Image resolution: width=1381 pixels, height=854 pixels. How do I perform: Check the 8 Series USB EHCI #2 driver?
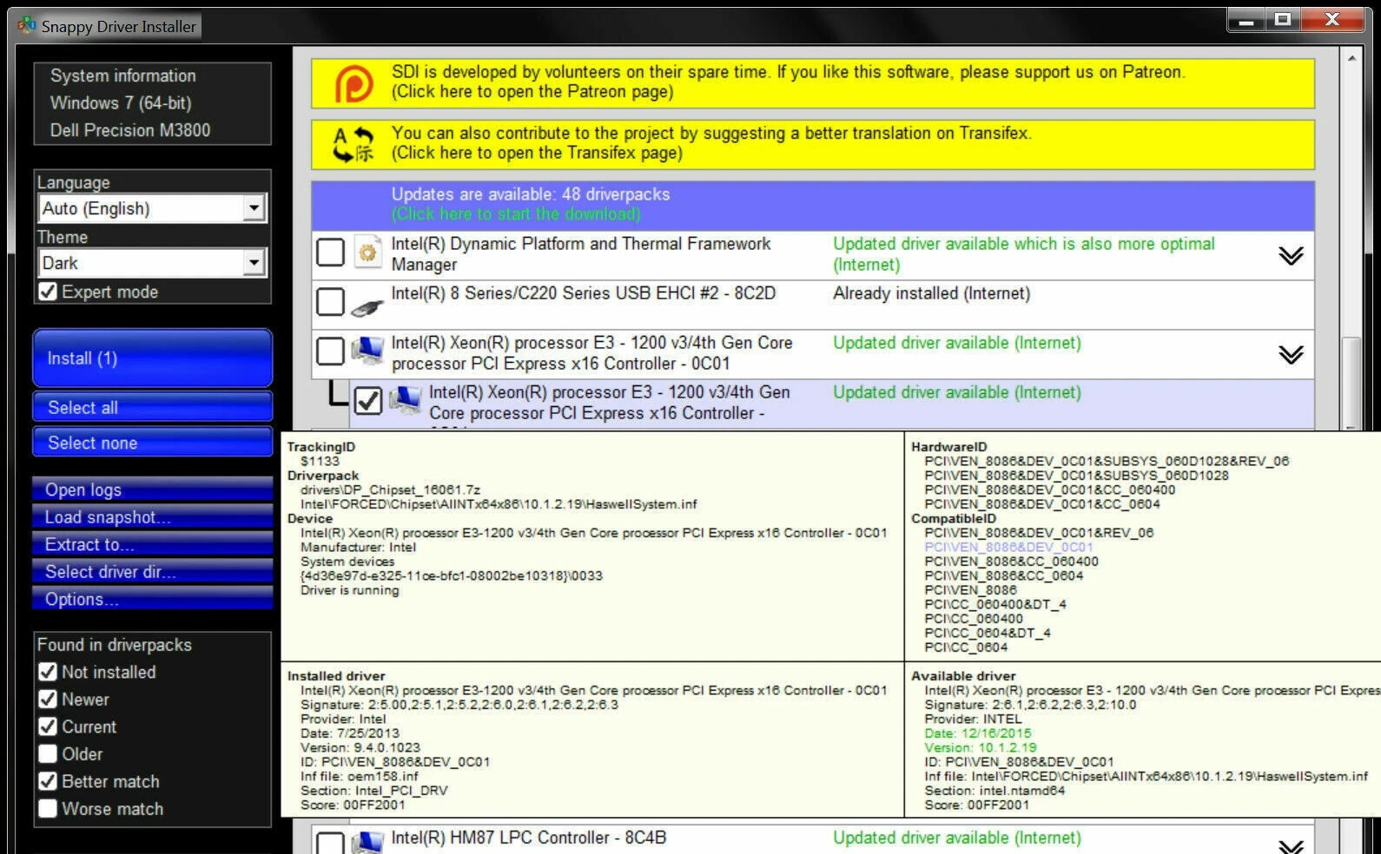click(330, 302)
